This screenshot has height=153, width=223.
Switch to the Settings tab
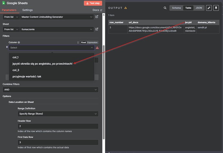27,10
